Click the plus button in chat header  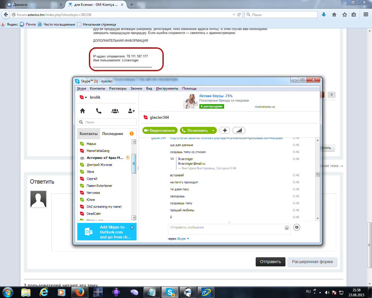tap(225, 130)
